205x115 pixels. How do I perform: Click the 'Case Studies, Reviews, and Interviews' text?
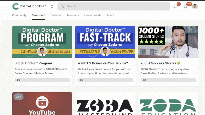tap(164, 73)
